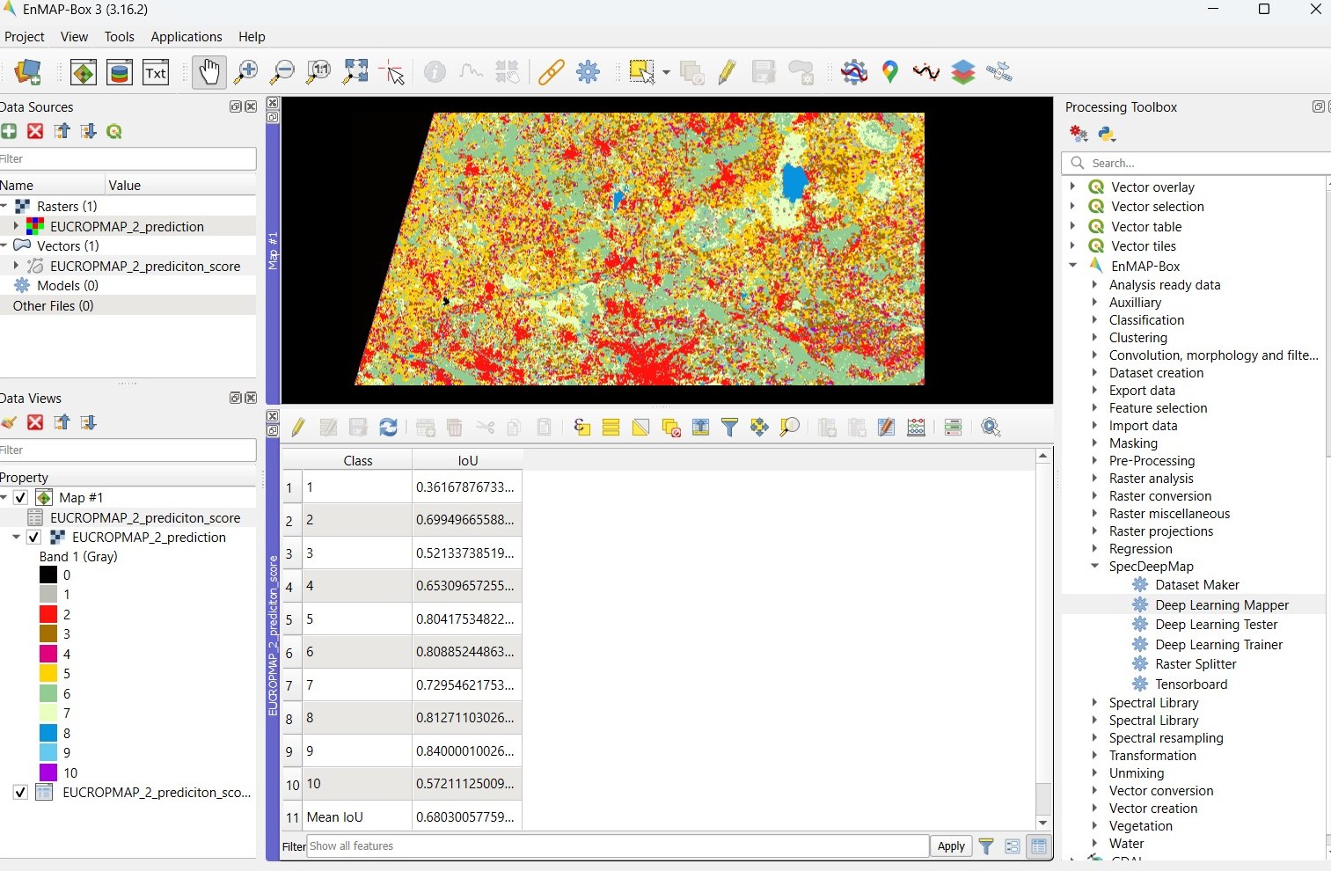The width and height of the screenshot is (1331, 871).
Task: Open Python options in Processing Toolbox
Action: [x=1108, y=135]
